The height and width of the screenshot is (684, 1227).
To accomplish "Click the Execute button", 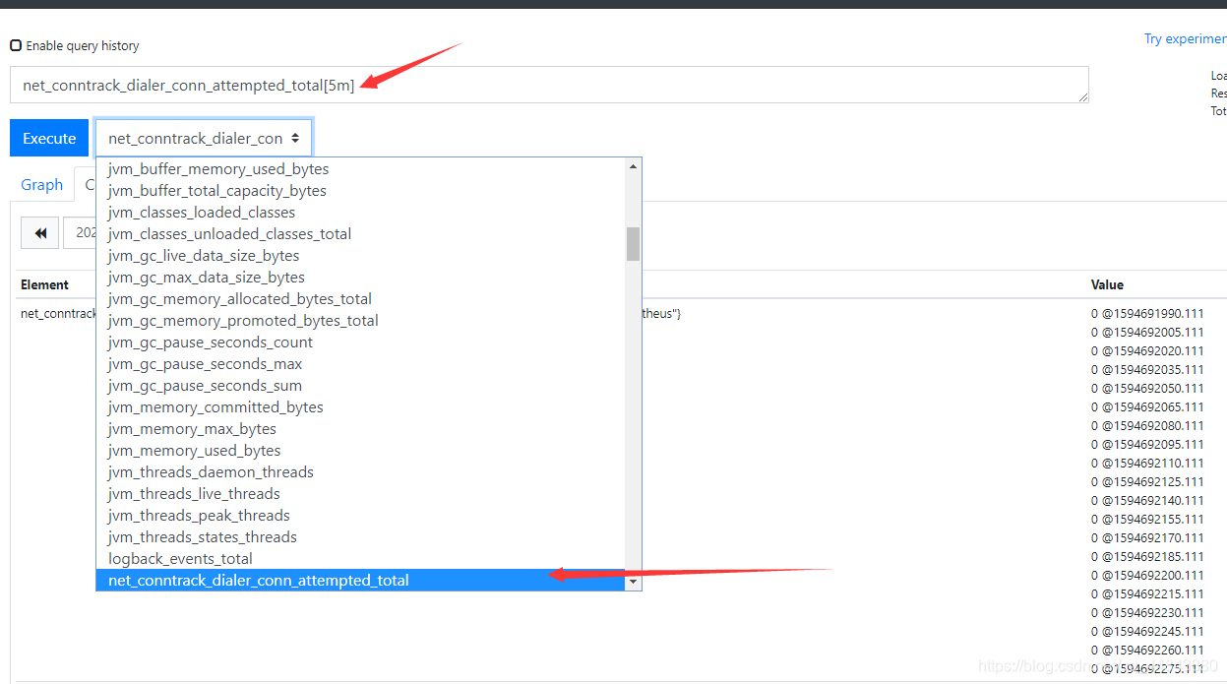I will click(49, 138).
